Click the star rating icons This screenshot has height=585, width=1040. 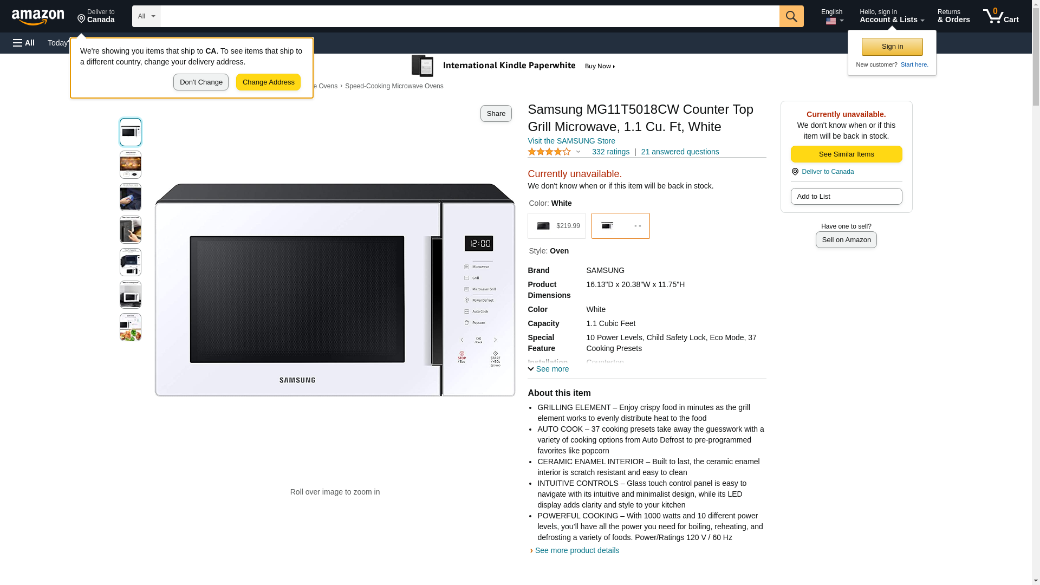point(549,152)
